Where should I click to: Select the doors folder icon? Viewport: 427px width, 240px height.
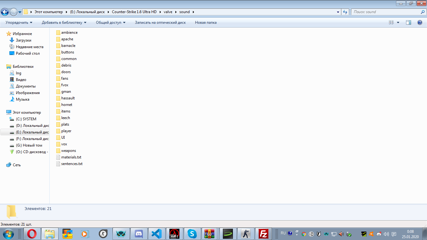pos(58,72)
